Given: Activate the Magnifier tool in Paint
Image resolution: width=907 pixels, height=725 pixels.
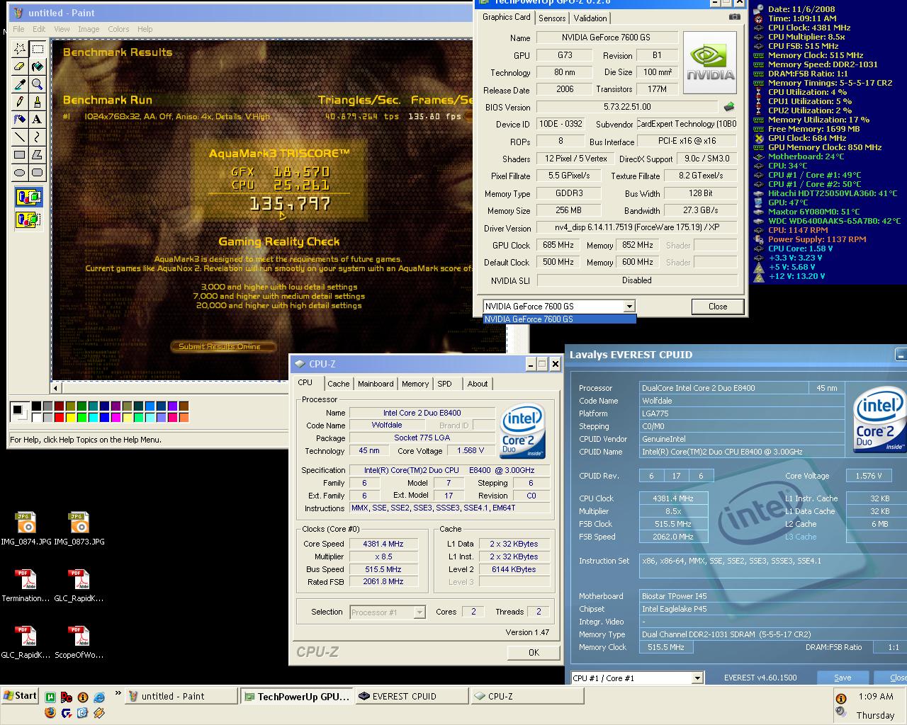Looking at the screenshot, I should tap(38, 84).
